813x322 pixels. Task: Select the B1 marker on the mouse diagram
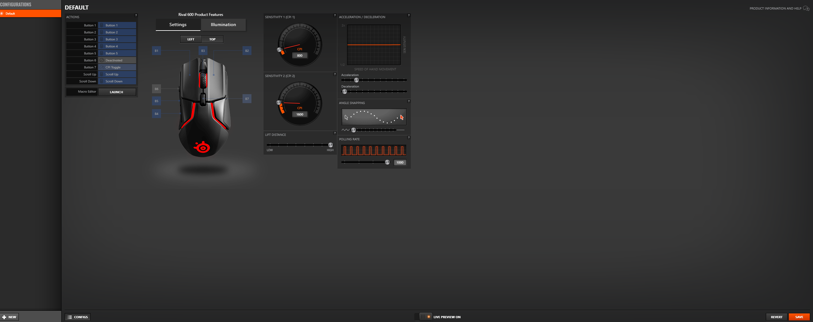[156, 51]
